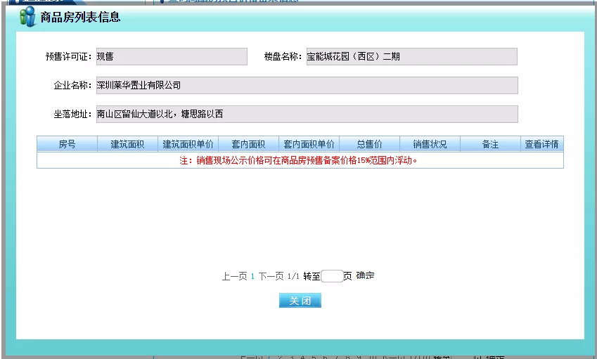Click the 预售许可证 field showing 现售

pyautogui.click(x=171, y=57)
